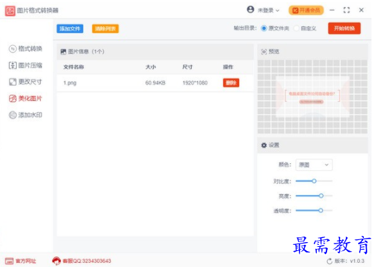
Task: Open the 颜色 原图 dropdown
Action: (x=314, y=165)
